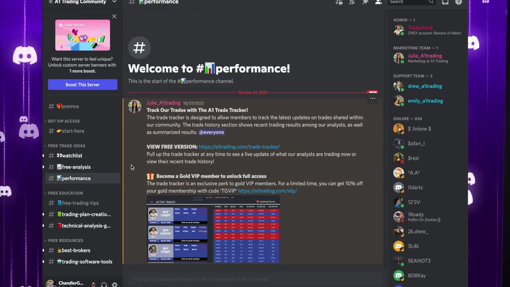The width and height of the screenshot is (510, 287).
Task: Open the watchlist channel
Action: coord(82,156)
